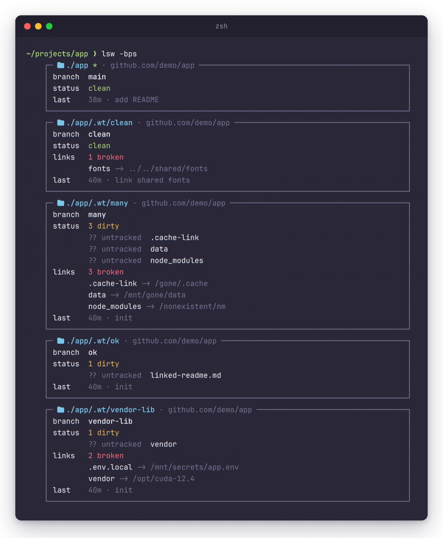
Task: Click the folder icon beside ./app/.wt/ok
Action: point(60,341)
